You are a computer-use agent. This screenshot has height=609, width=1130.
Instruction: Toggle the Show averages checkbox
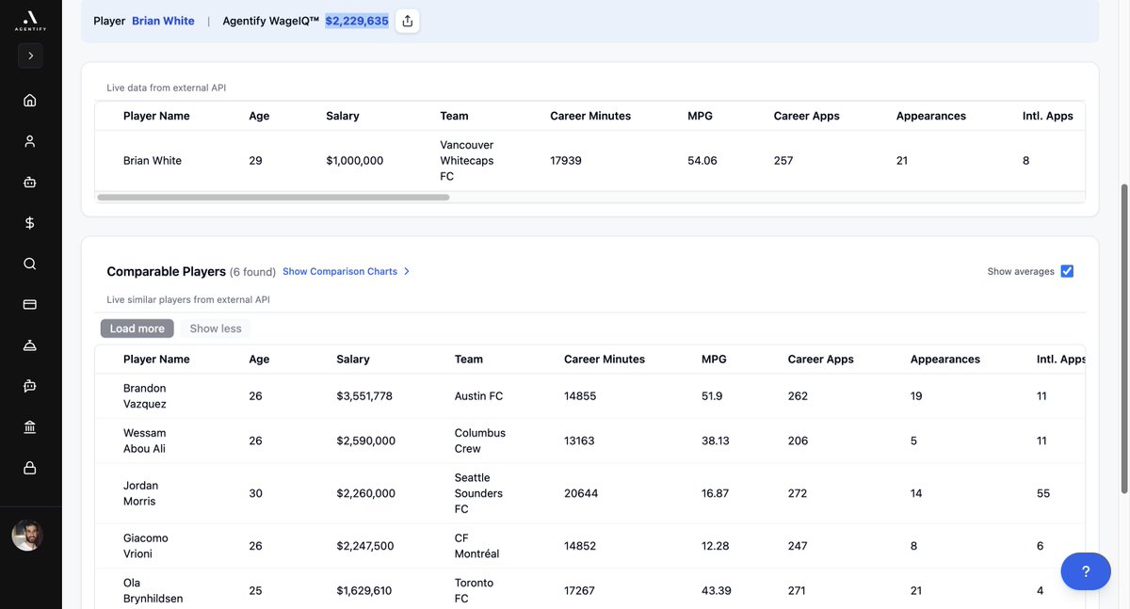(1066, 270)
